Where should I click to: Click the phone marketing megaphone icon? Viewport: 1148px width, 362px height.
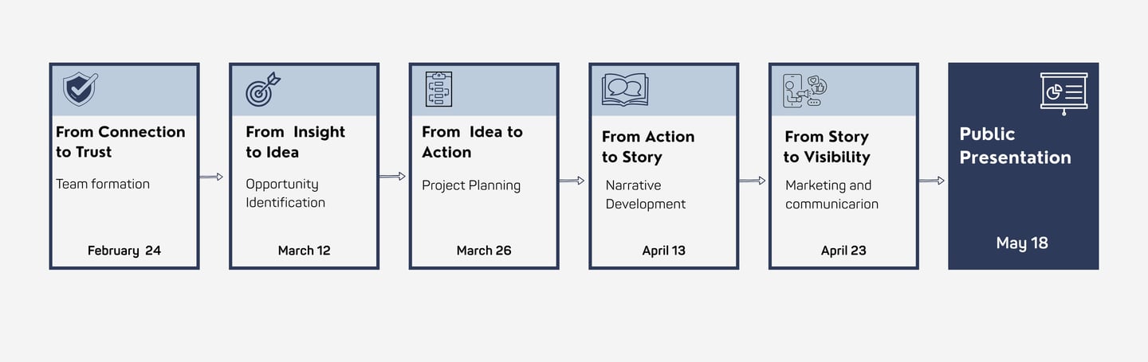(x=804, y=90)
